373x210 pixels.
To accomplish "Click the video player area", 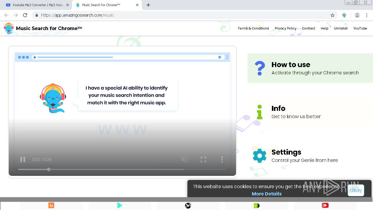I will coord(122,111).
